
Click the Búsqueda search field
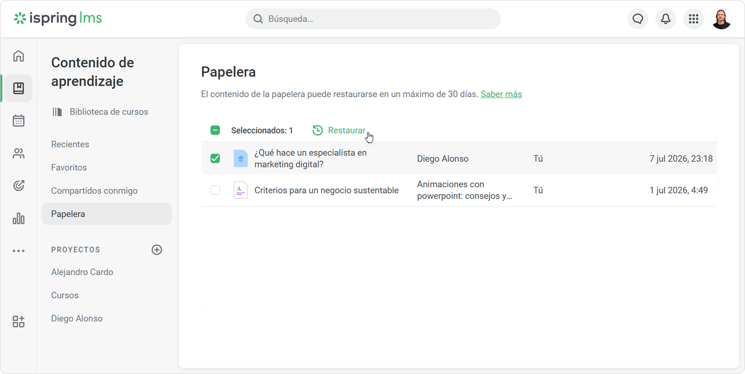pos(373,19)
